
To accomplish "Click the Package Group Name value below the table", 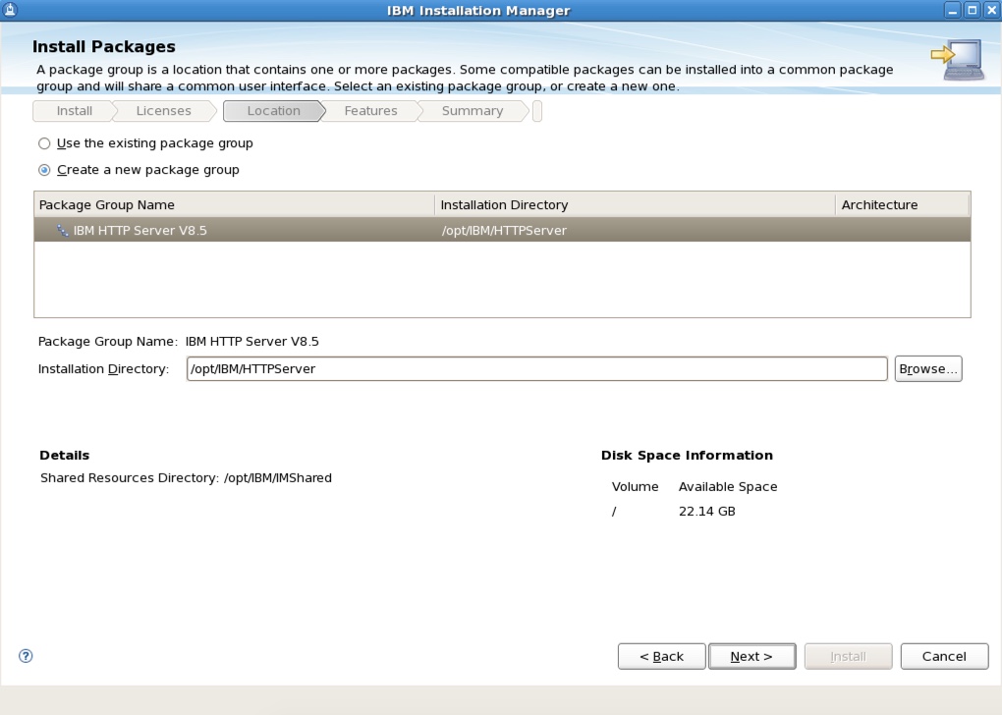I will click(x=251, y=341).
